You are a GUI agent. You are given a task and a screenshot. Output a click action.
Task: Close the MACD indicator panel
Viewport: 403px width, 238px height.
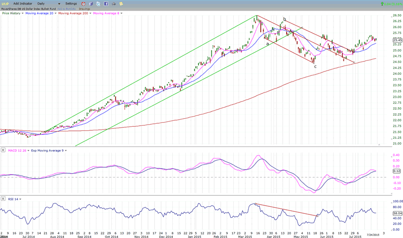[2, 150]
